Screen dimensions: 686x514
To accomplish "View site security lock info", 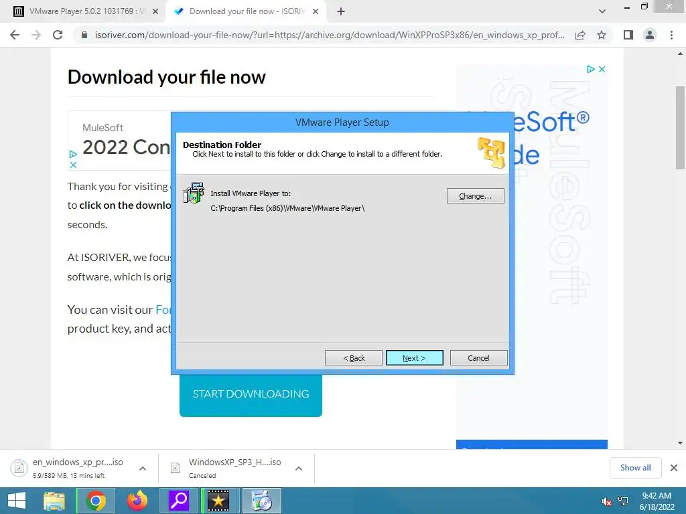I will [85, 35].
